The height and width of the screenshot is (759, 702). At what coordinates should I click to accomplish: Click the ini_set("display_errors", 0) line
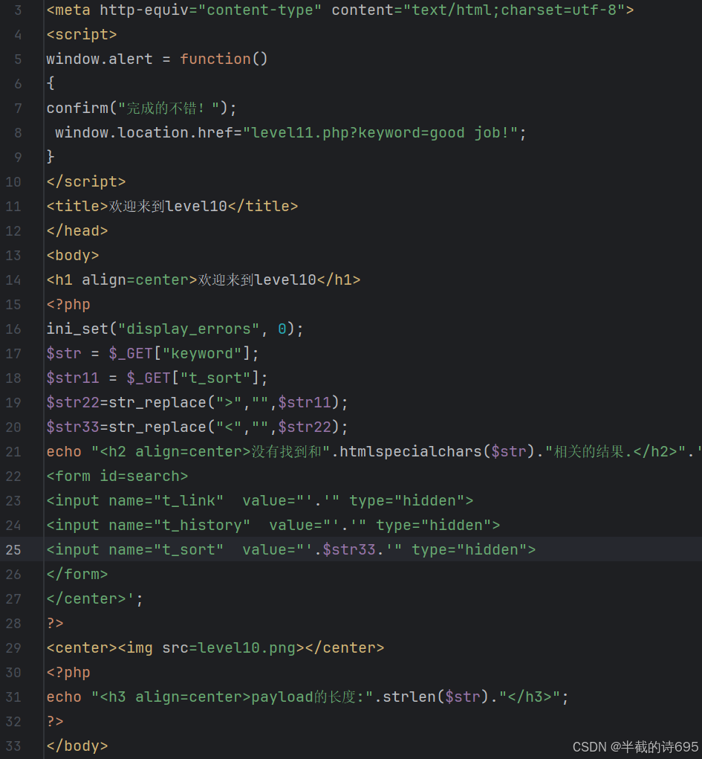pyautogui.click(x=175, y=329)
